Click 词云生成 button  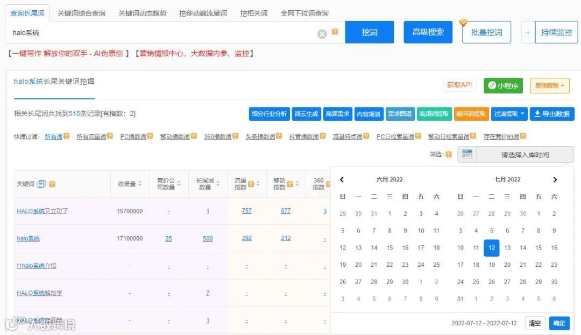[x=306, y=114]
